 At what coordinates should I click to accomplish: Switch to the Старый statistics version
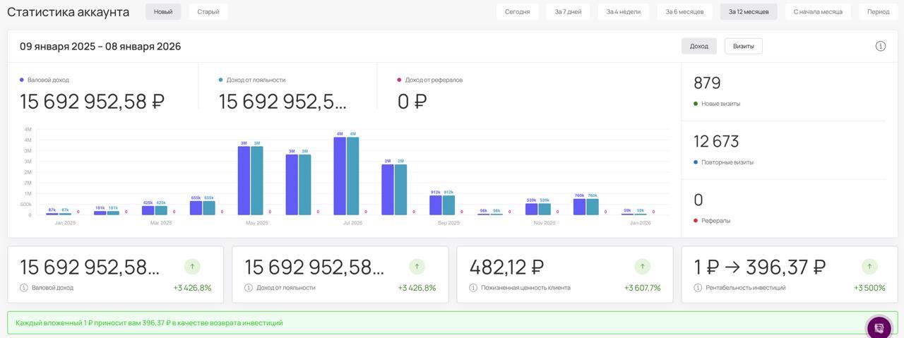208,11
